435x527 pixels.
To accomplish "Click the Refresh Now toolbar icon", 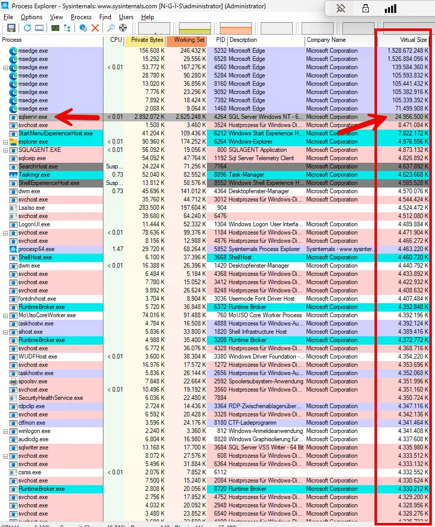I will (27, 28).
